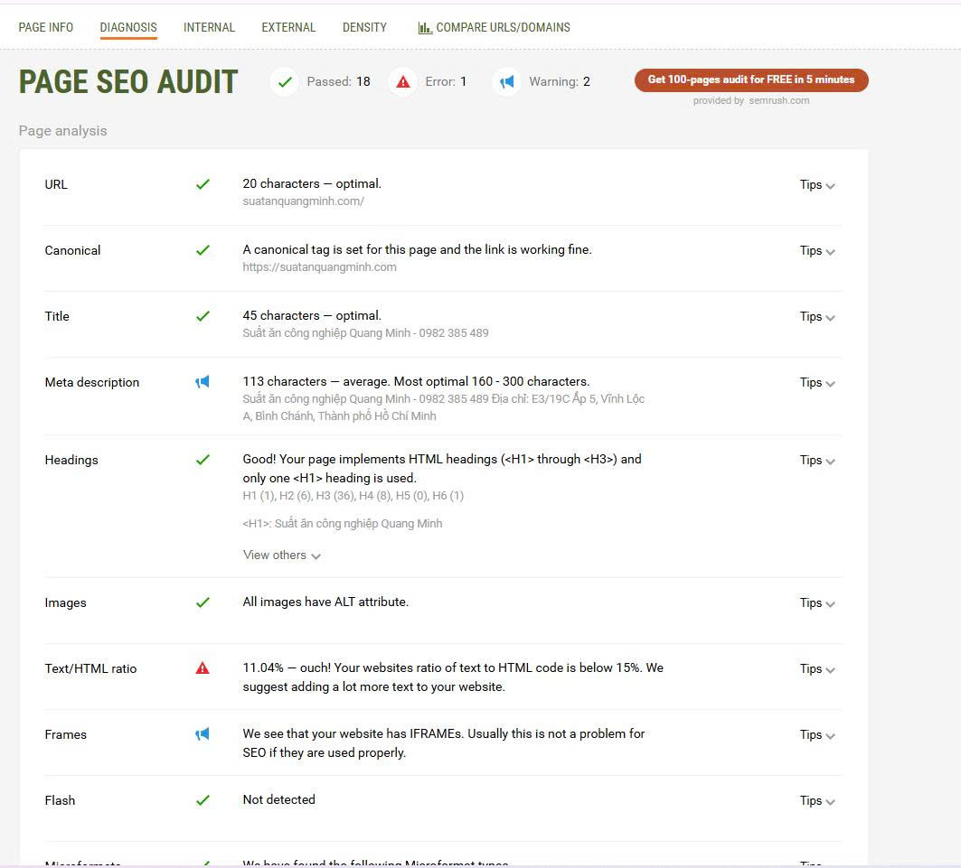Viewport: 961px width, 868px height.
Task: Click the megaphone warning icon for Frames
Action: click(x=203, y=734)
